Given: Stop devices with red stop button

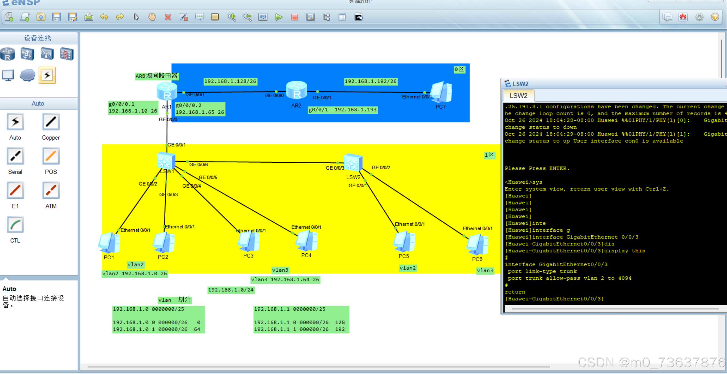Looking at the screenshot, I should 294,17.
